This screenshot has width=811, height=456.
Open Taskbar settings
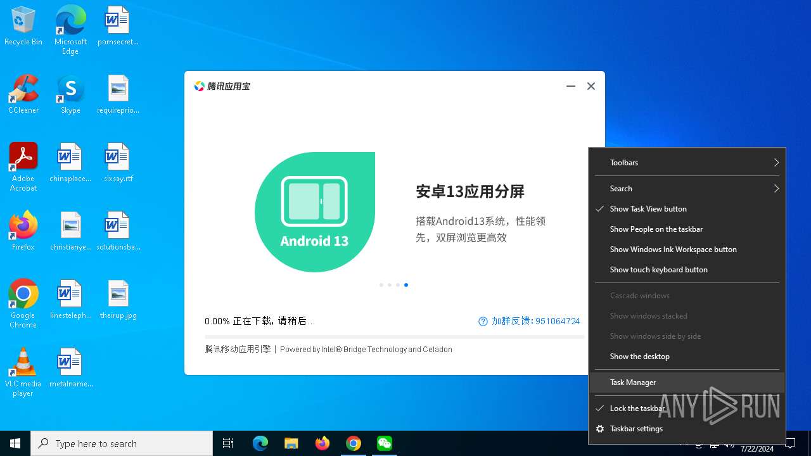tap(687, 429)
